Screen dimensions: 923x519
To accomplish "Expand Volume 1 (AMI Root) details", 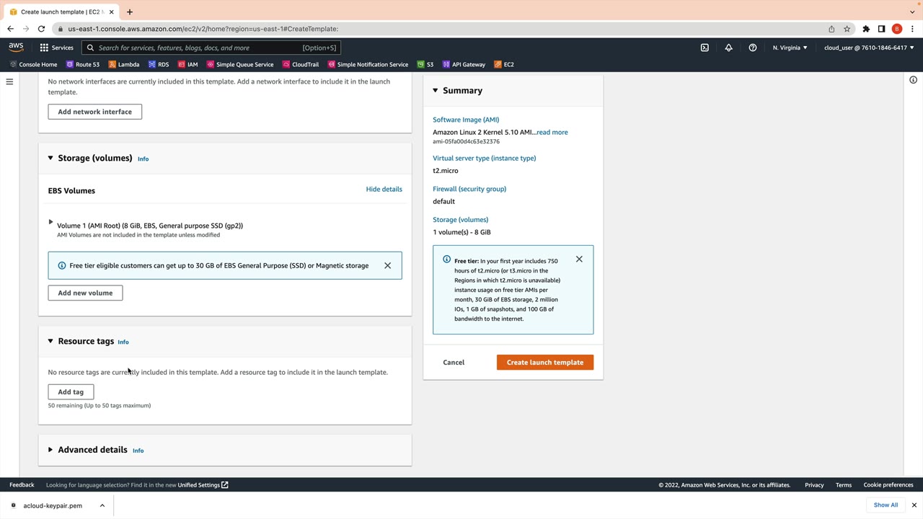I will [x=50, y=223].
